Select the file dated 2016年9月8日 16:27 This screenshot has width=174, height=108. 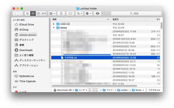[x=106, y=80]
